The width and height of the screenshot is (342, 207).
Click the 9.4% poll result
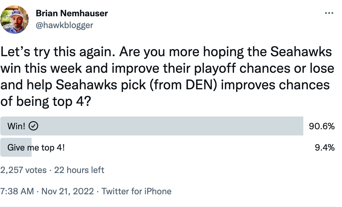[x=325, y=147]
